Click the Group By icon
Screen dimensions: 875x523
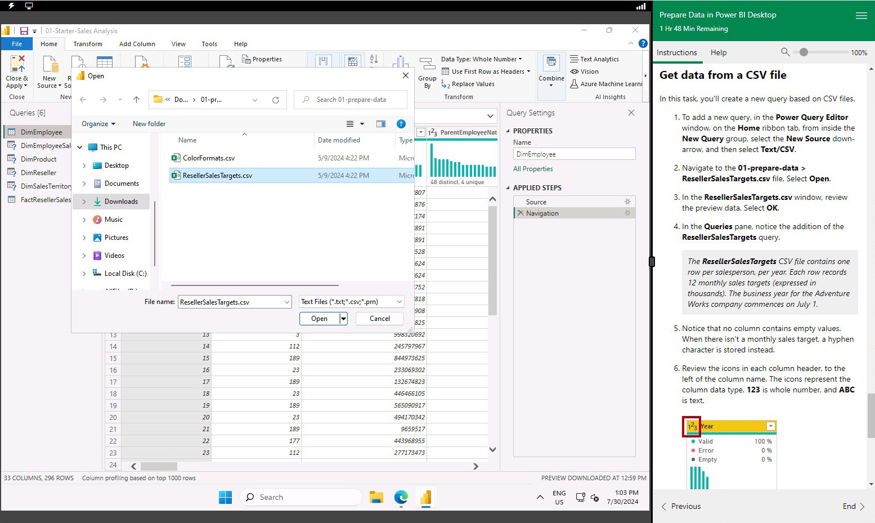coord(427,64)
